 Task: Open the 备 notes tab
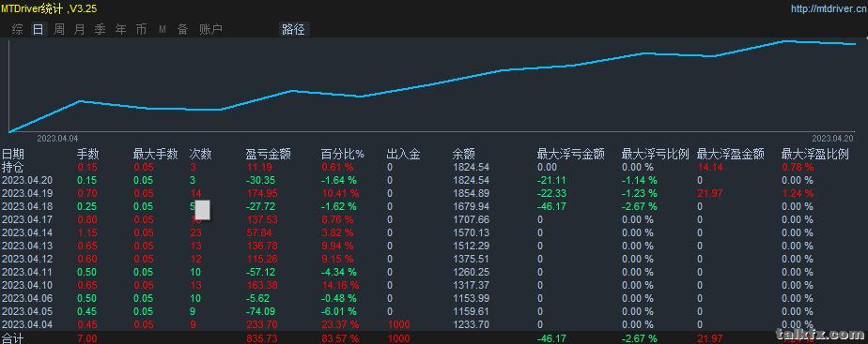pos(182,29)
